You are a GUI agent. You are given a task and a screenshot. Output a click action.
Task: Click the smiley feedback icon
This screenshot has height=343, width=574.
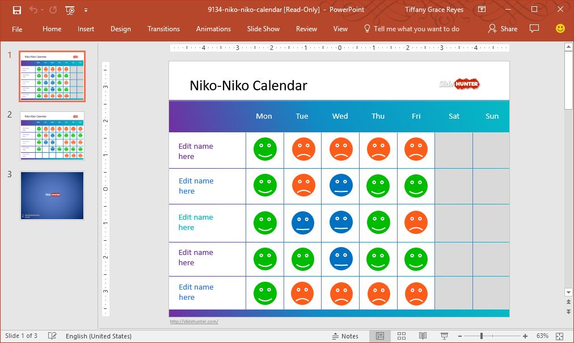560,28
